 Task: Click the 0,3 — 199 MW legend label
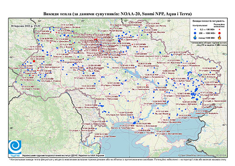207,30
